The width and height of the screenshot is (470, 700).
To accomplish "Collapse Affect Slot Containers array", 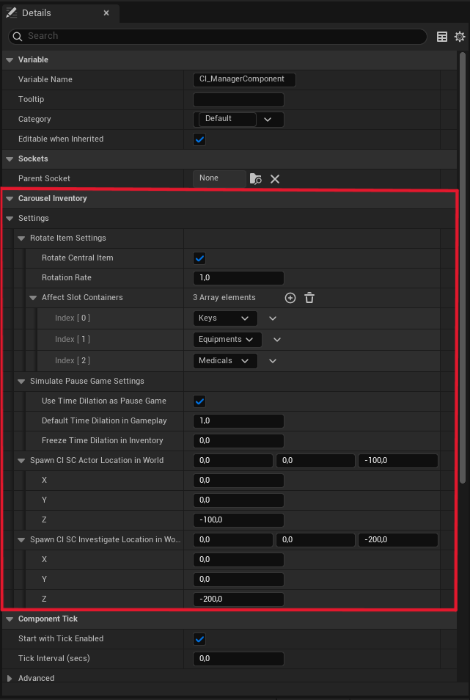I will click(33, 298).
